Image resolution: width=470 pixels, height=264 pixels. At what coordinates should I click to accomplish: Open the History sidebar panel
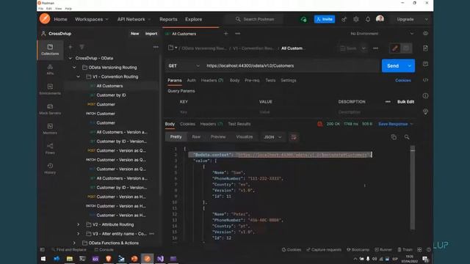[x=50, y=168]
